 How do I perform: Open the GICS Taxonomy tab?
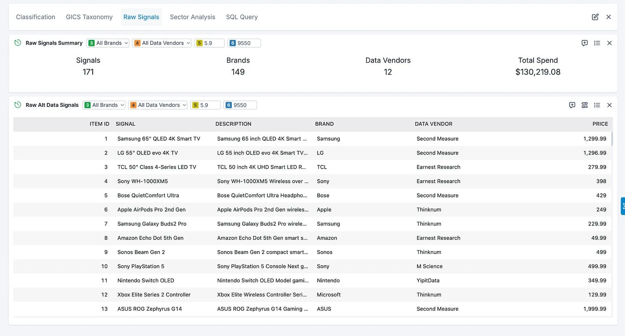coord(89,17)
